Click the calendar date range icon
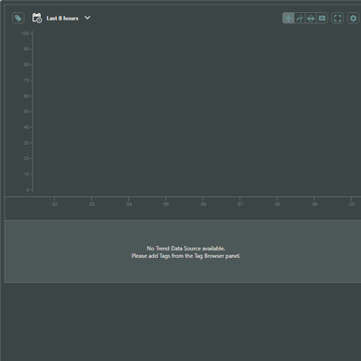Screen dimensions: 361x361 point(37,18)
